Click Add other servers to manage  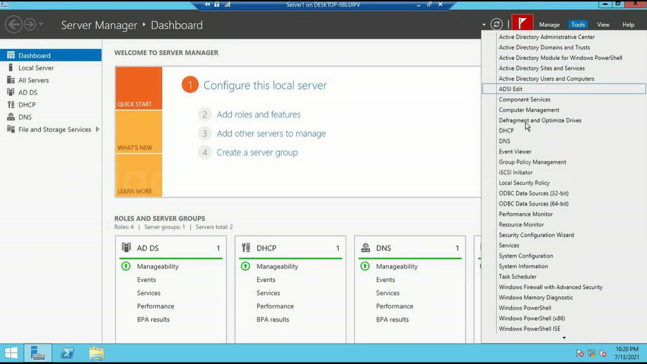271,133
